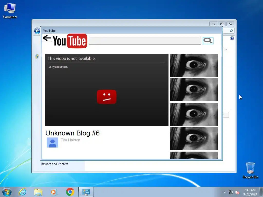Click the shield icon in background window sidebar
The image size is (263, 197).
coord(37,56)
